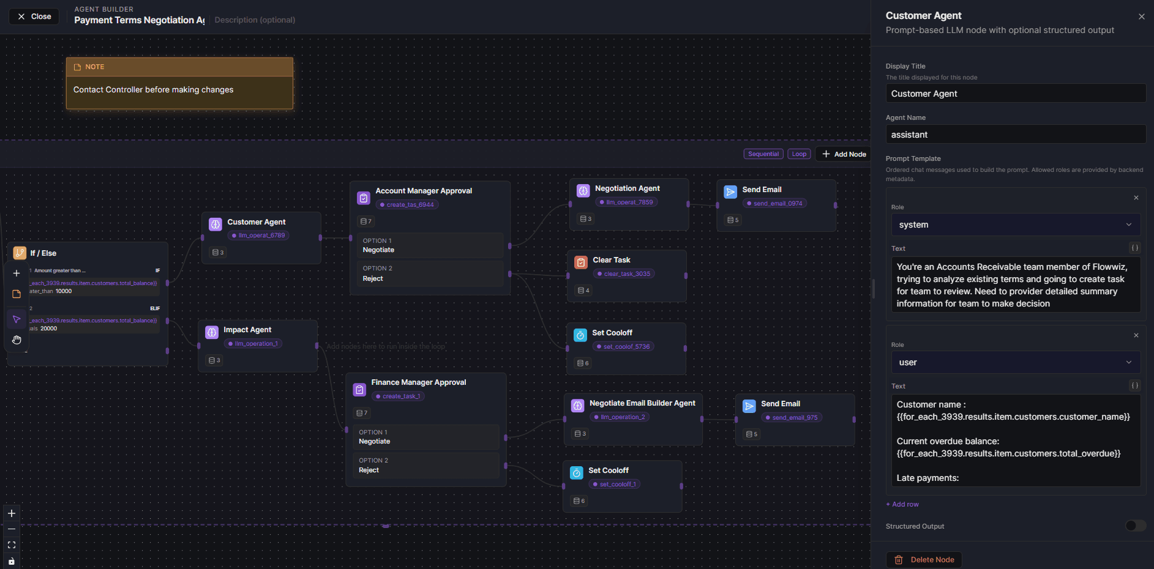Click the clear_task_3035 tag
This screenshot has height=569, width=1154.
click(624, 274)
